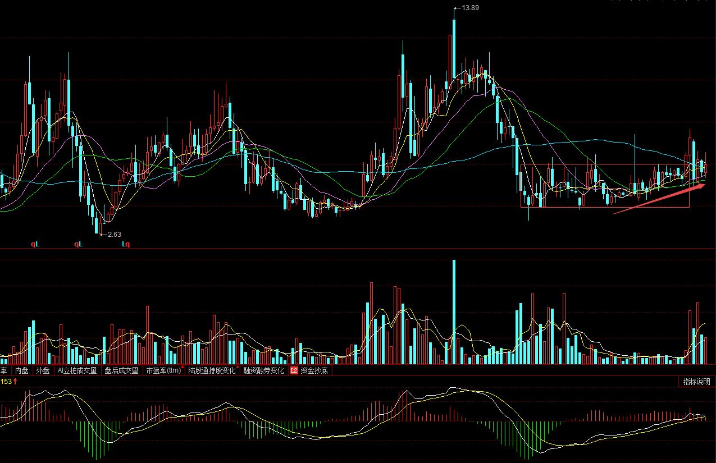Click the yellow 153 indicator value
716x463 pixels.
pos(6,382)
